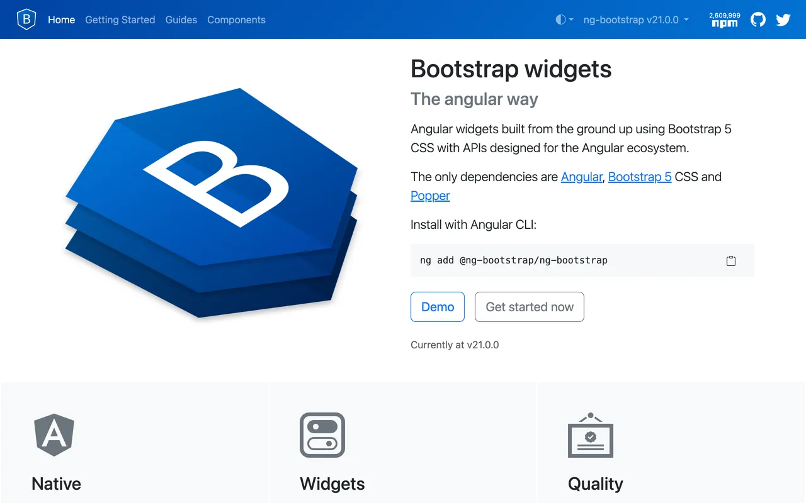Click the Bootstrap widgets heading
This screenshot has width=806, height=503.
coord(511,69)
